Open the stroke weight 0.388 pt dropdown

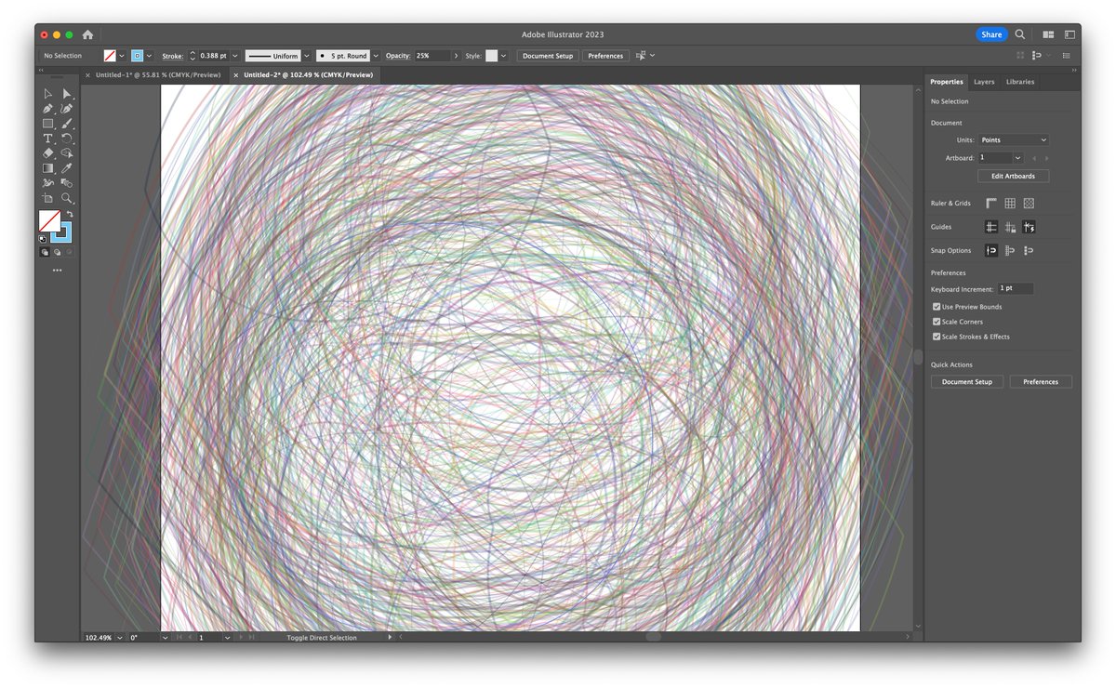(x=234, y=56)
